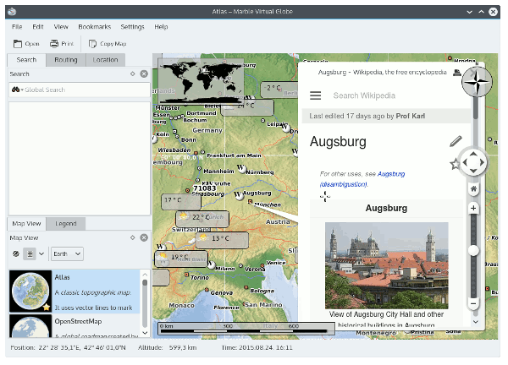Float the Search panel with diamond icon
Screen dimensions: 508x365
pos(133,74)
